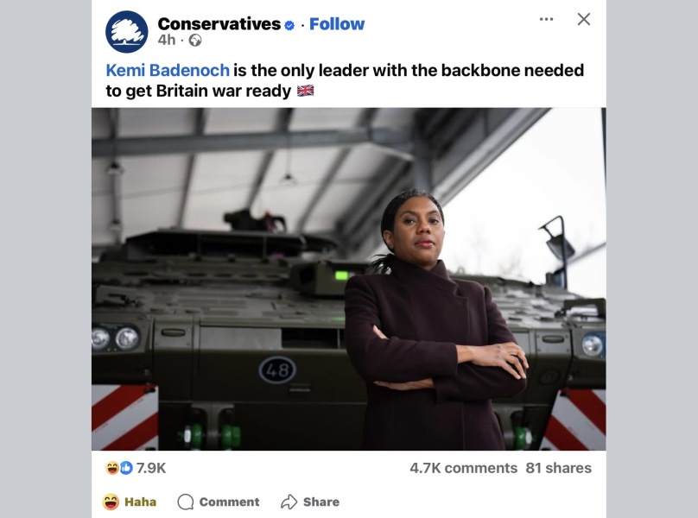Show the 4.7K comments
698x518 pixels.
pos(463,468)
